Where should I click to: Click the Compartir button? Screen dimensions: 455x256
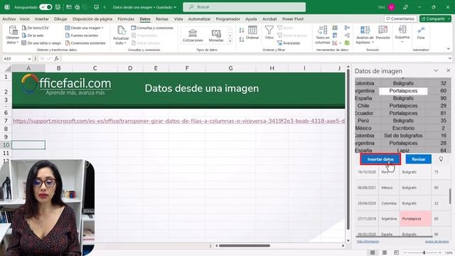point(435,18)
